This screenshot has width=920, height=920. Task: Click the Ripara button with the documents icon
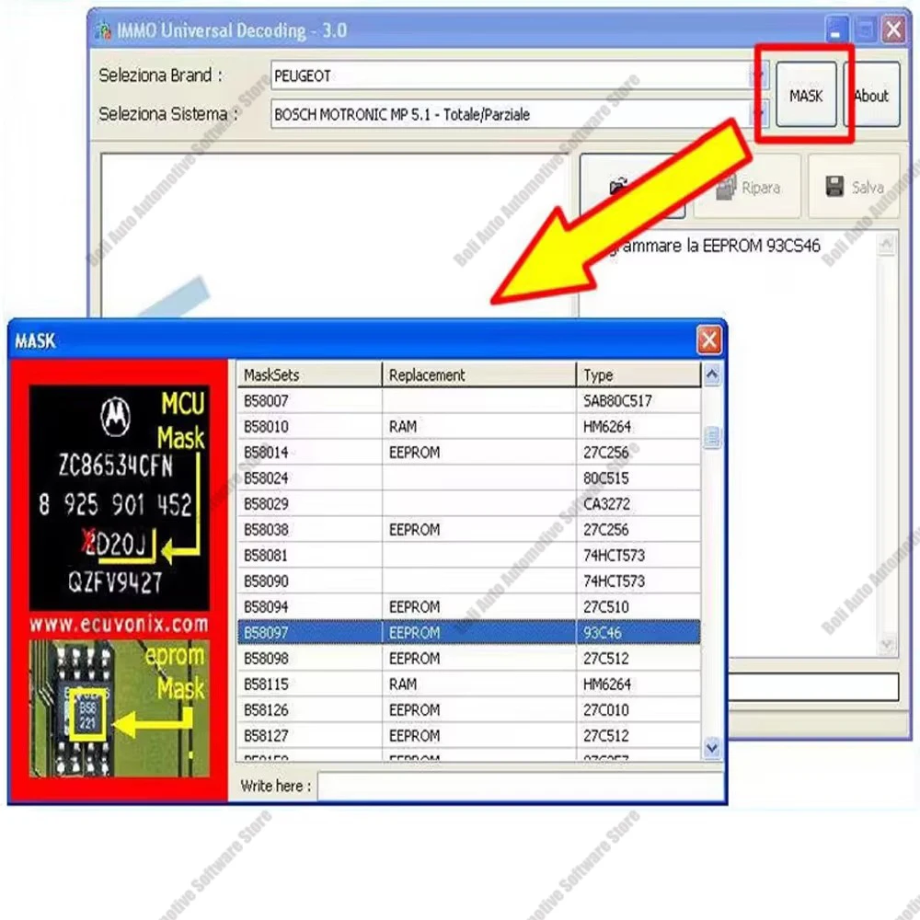click(x=746, y=187)
